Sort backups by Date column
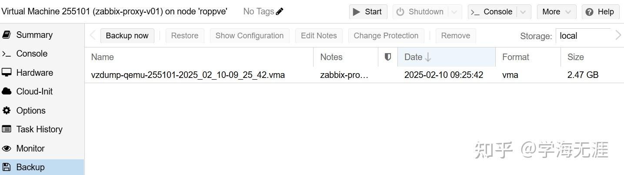 446,57
